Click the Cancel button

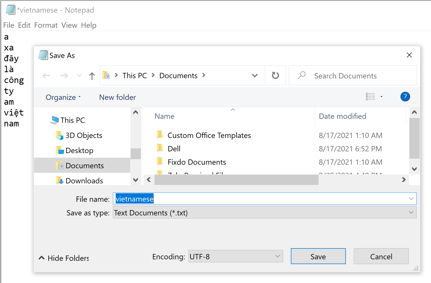[381, 256]
